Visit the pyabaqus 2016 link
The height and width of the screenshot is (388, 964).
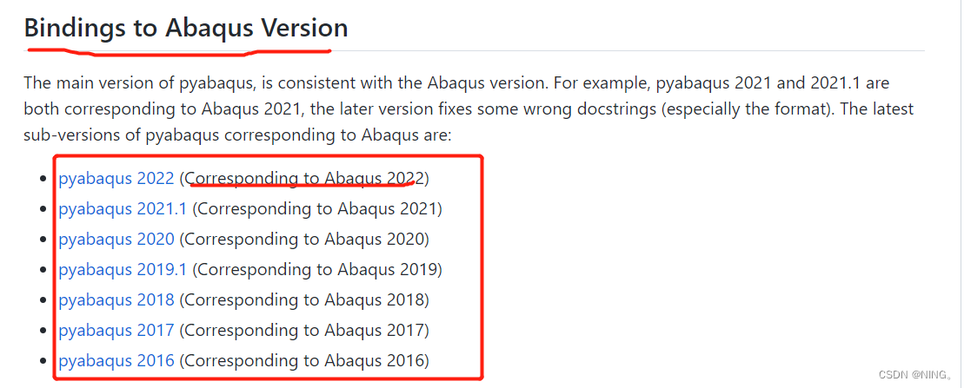116,361
